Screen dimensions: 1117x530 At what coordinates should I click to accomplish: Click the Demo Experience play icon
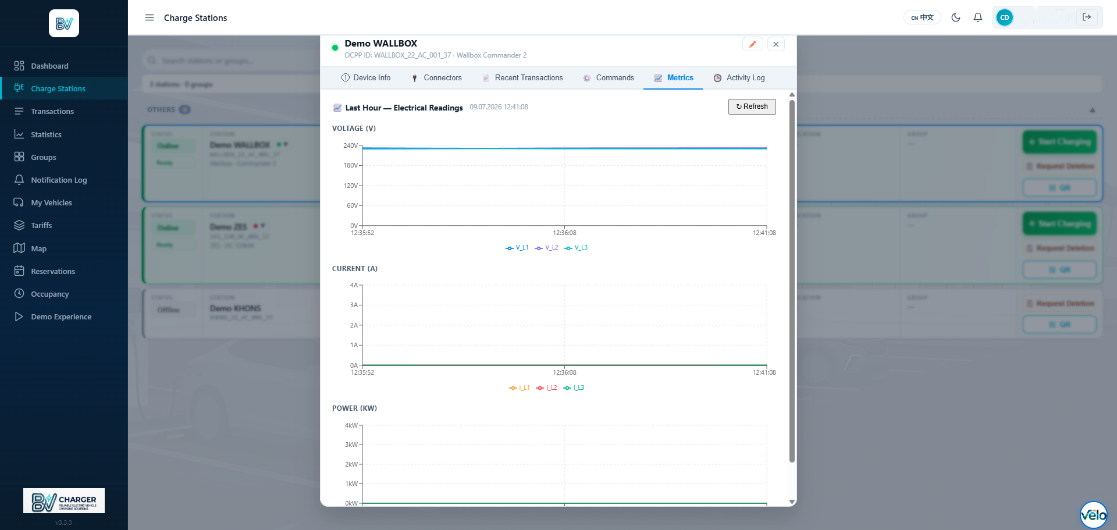tap(19, 316)
